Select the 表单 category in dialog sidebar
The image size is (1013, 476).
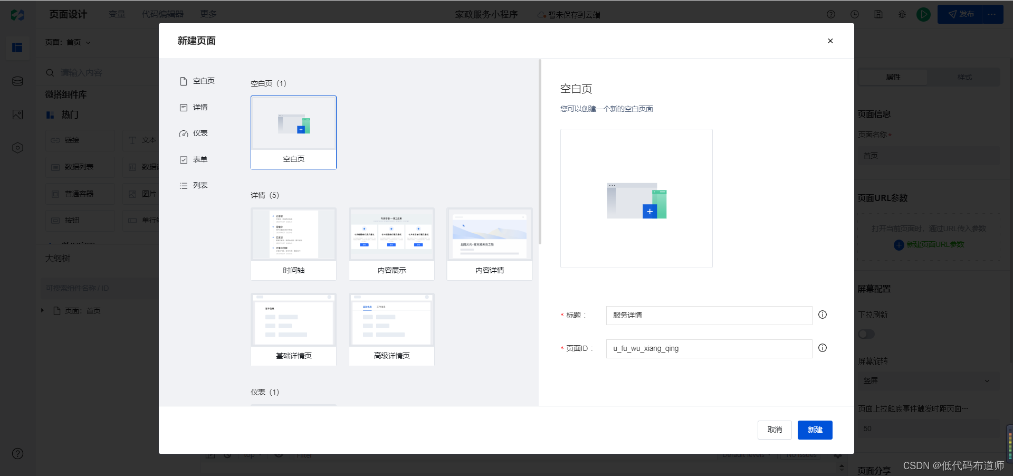tap(194, 160)
